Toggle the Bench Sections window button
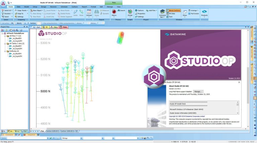The width and height of the screenshot is (257, 143). (x=173, y=10)
